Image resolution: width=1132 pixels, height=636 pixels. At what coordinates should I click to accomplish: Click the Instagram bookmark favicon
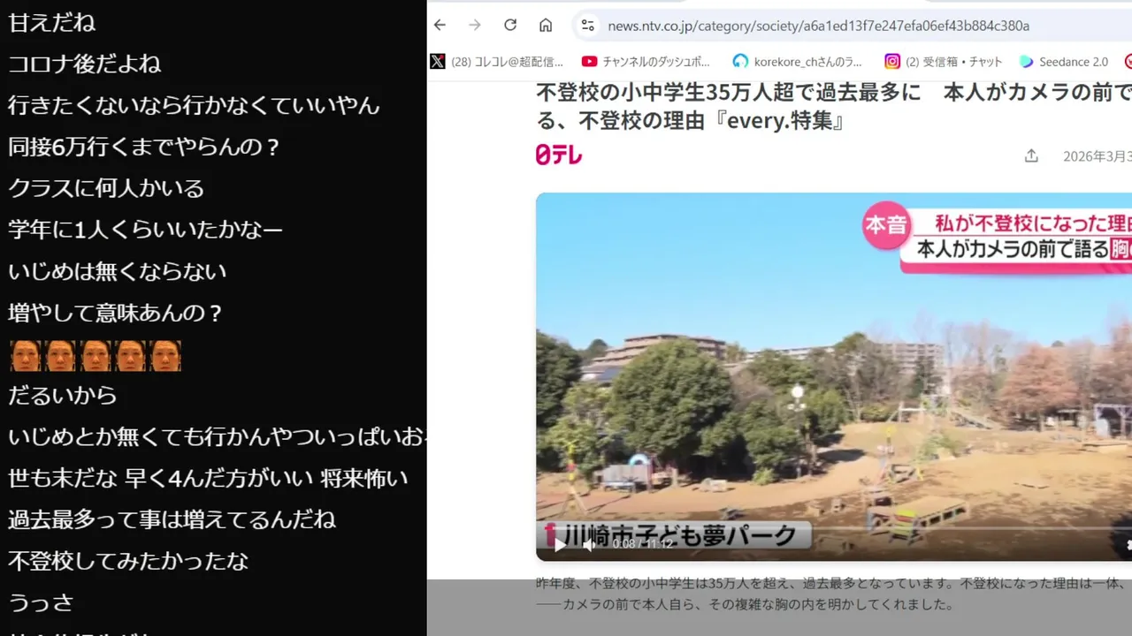(x=892, y=61)
